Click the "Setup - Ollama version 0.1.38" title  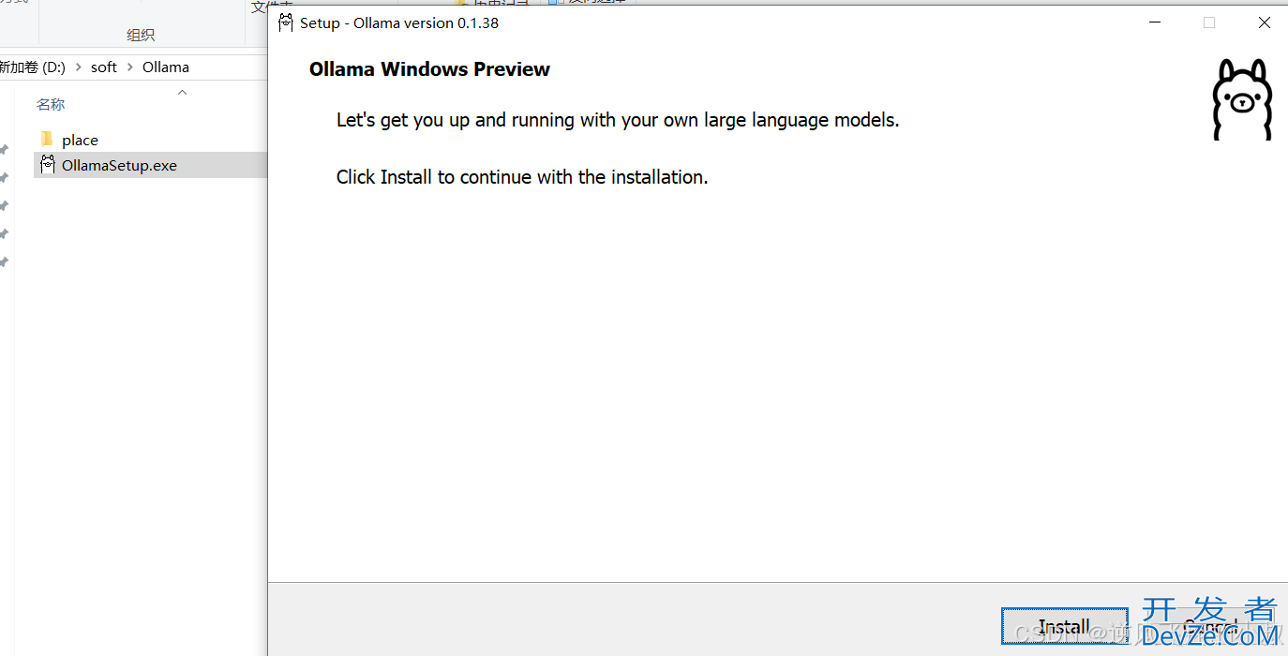(x=399, y=22)
